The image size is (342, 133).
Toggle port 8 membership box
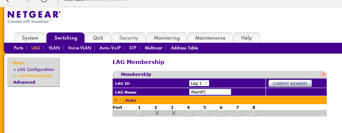coord(255,113)
